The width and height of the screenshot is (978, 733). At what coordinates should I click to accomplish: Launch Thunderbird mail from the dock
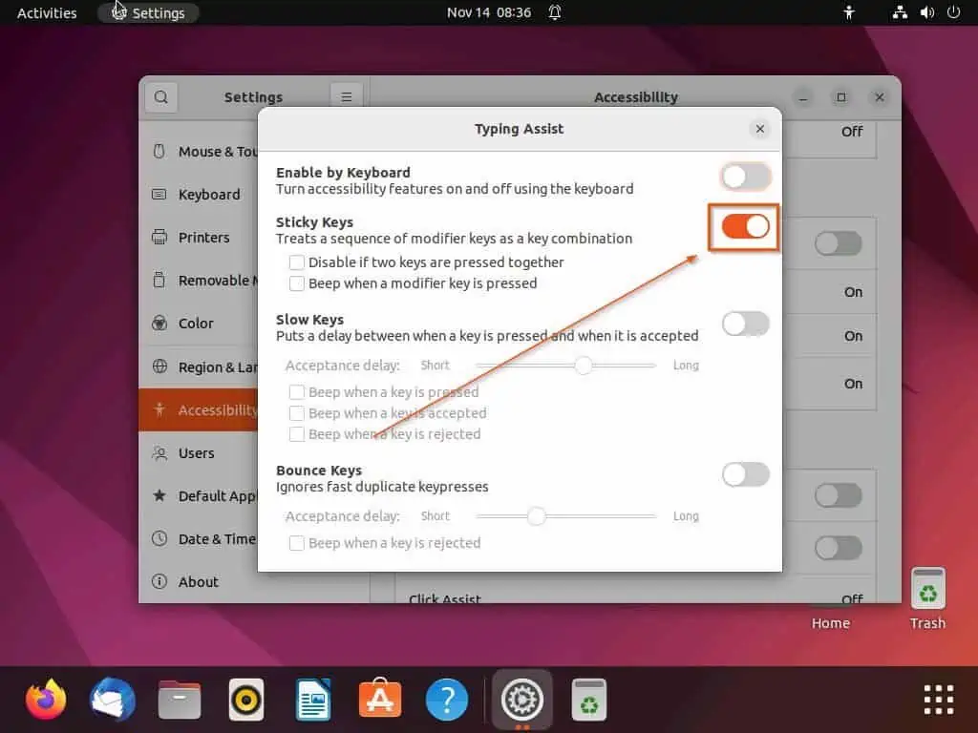point(113,701)
